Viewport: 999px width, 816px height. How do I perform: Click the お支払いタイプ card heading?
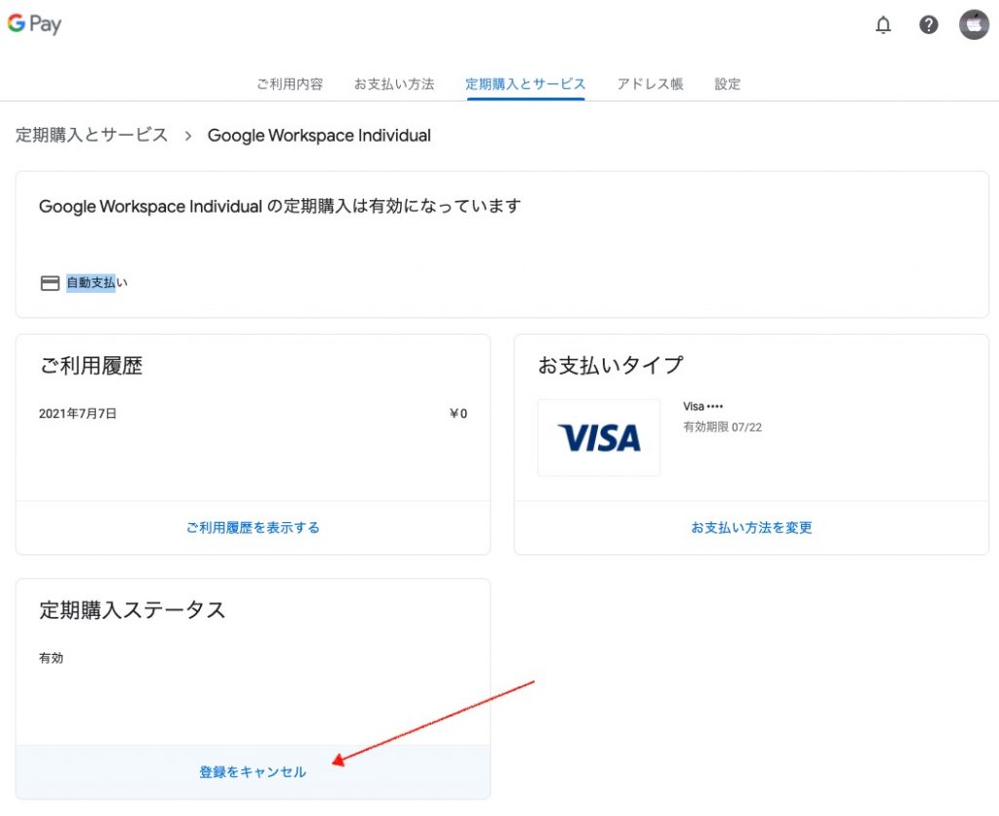tap(611, 365)
